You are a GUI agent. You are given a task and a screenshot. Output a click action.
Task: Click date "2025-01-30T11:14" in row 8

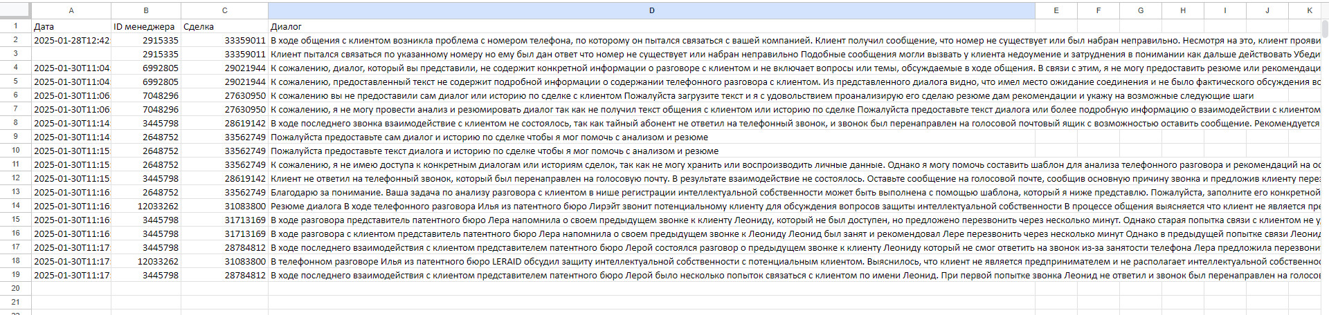(x=71, y=123)
